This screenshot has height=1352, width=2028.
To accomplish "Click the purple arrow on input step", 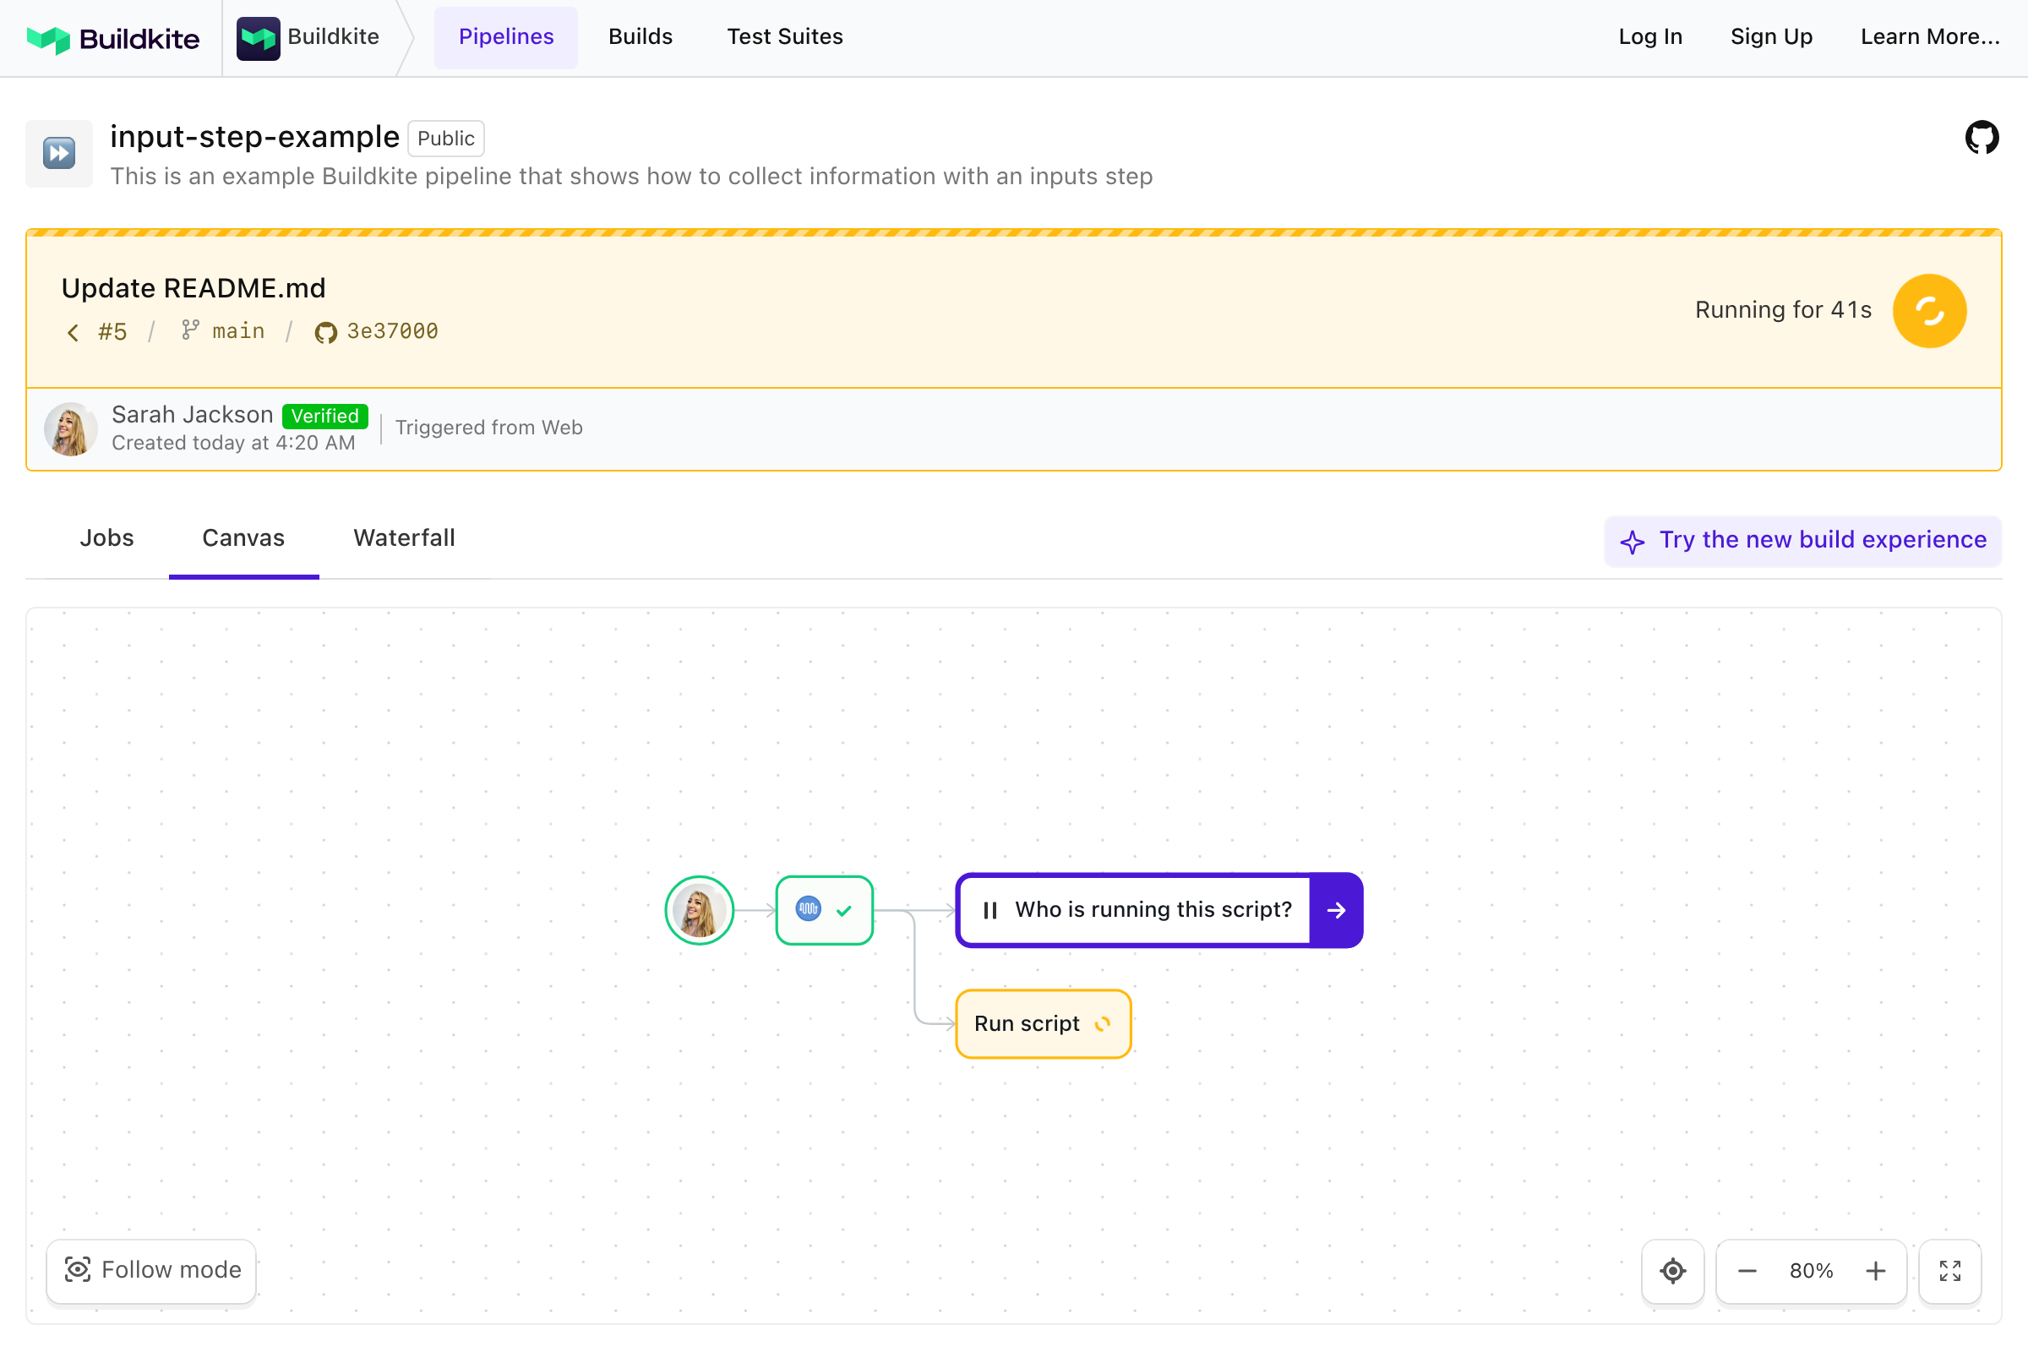I will coord(1336,910).
